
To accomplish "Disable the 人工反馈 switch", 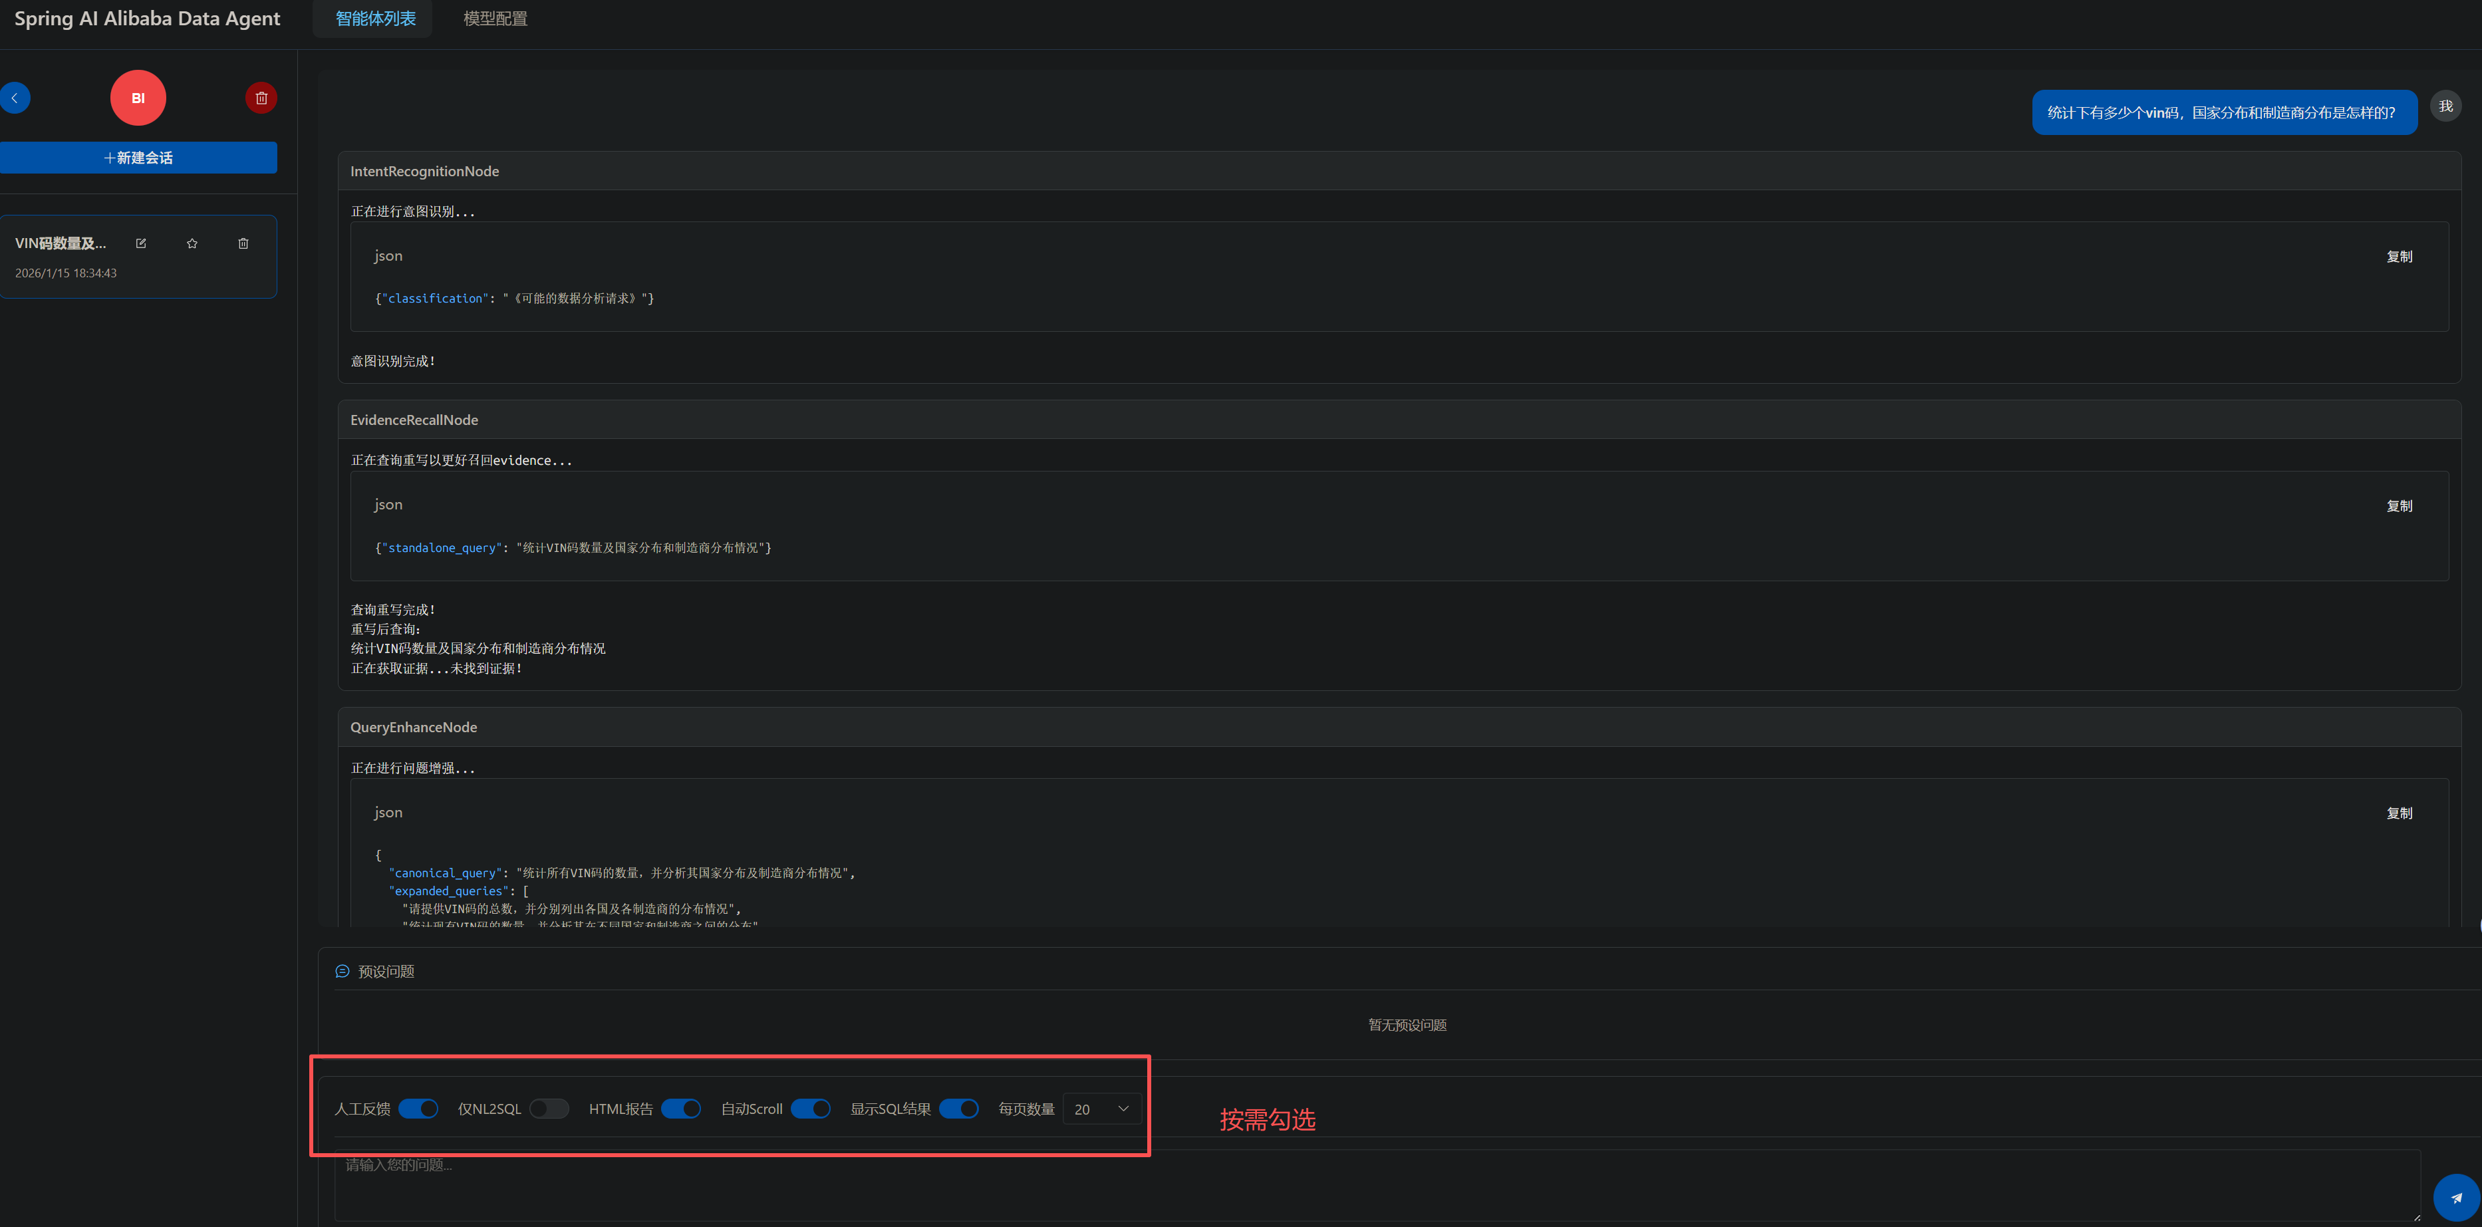I will click(x=418, y=1109).
